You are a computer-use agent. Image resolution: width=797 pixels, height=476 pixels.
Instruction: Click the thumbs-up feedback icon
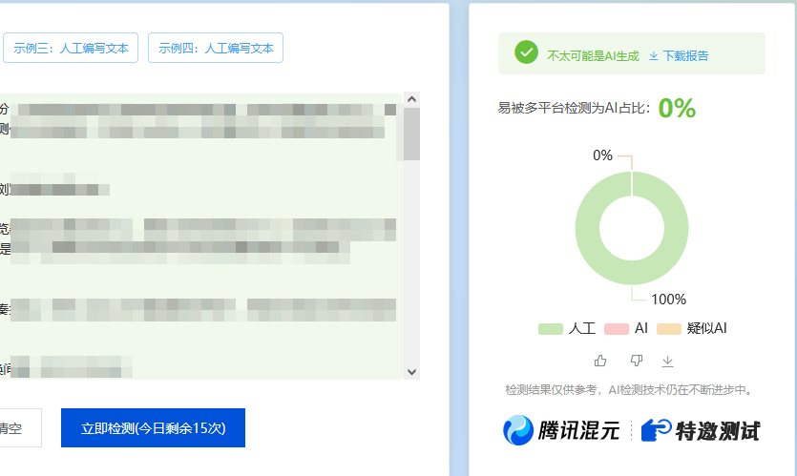600,361
